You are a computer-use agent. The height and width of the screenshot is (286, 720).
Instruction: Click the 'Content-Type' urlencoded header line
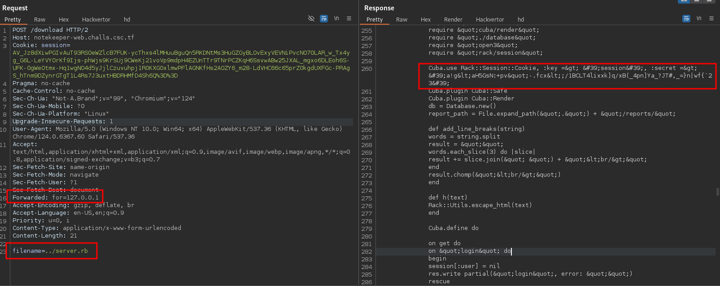coord(97,228)
